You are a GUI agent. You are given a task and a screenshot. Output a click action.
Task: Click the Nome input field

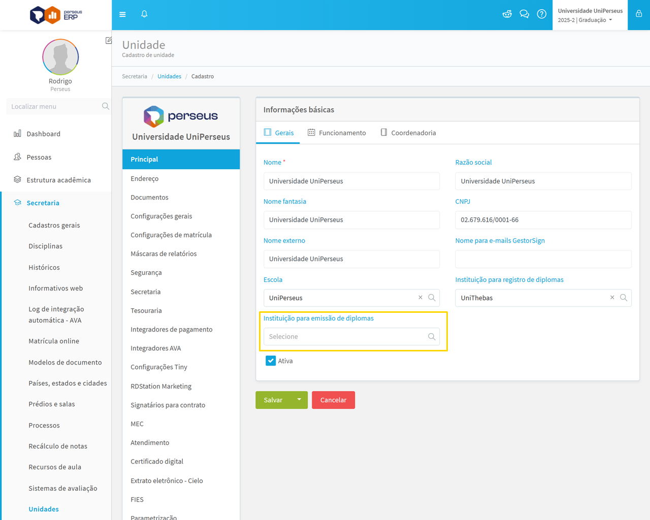pos(351,181)
